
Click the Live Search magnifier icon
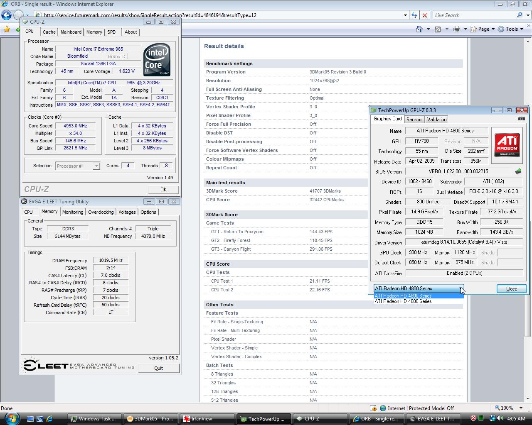click(520, 15)
